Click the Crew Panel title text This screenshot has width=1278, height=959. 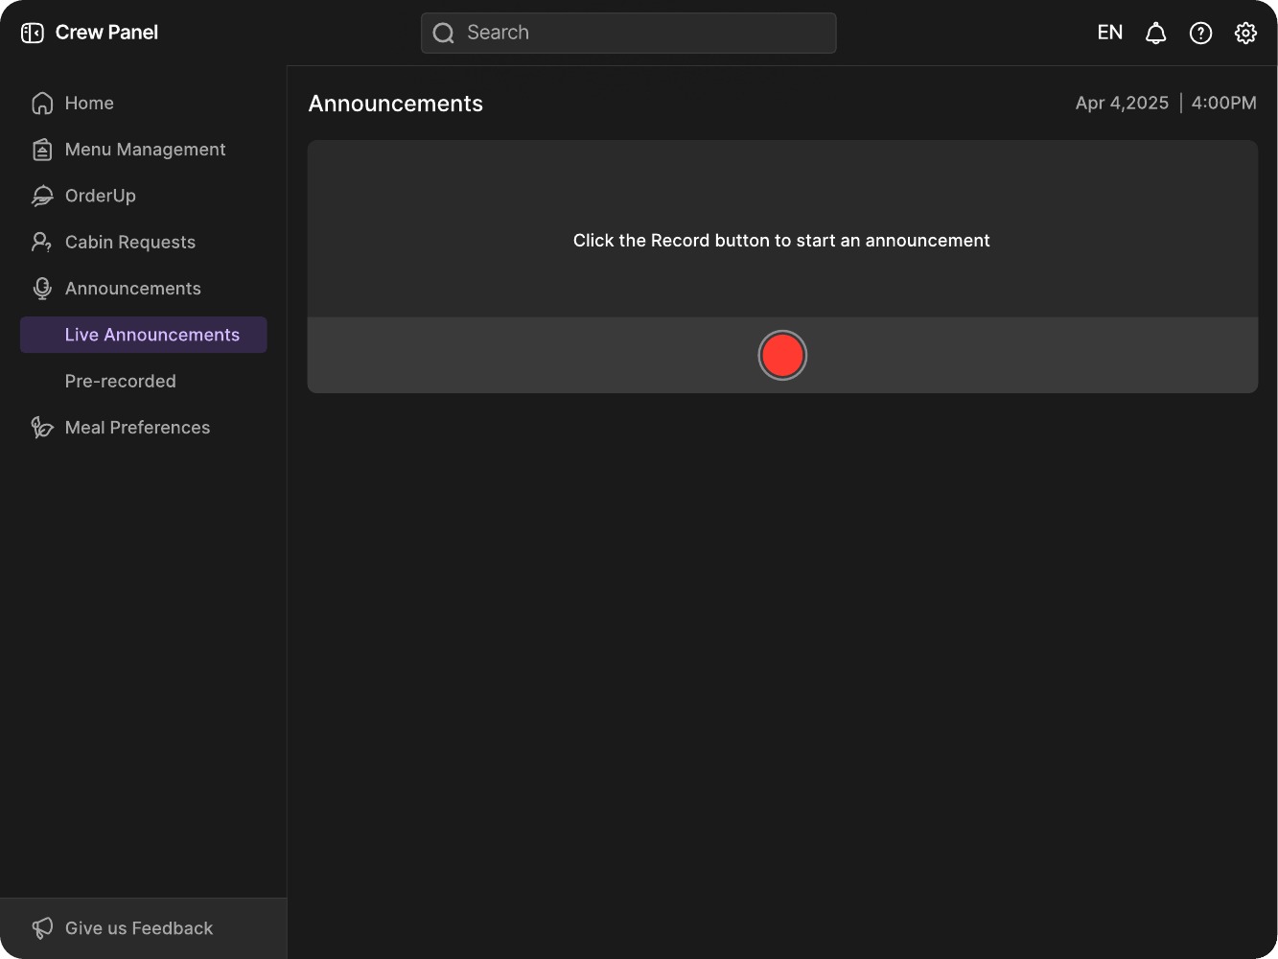tap(107, 33)
